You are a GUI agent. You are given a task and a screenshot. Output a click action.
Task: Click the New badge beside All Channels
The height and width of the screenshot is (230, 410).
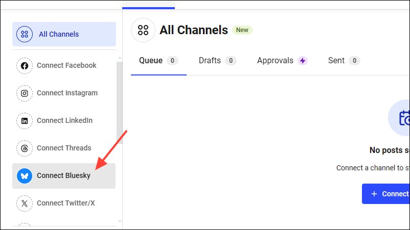(x=242, y=30)
